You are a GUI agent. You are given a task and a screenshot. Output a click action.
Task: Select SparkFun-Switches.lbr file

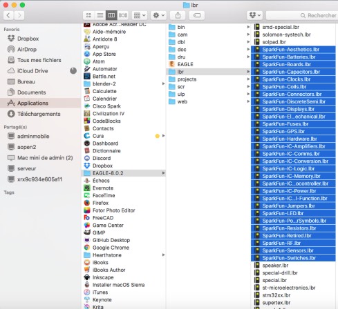(x=293, y=258)
